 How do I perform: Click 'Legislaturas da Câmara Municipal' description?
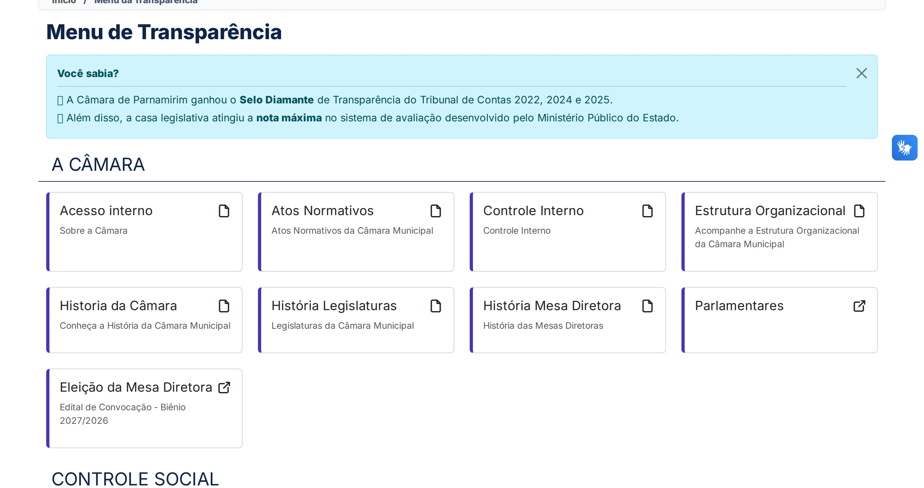[x=343, y=326]
